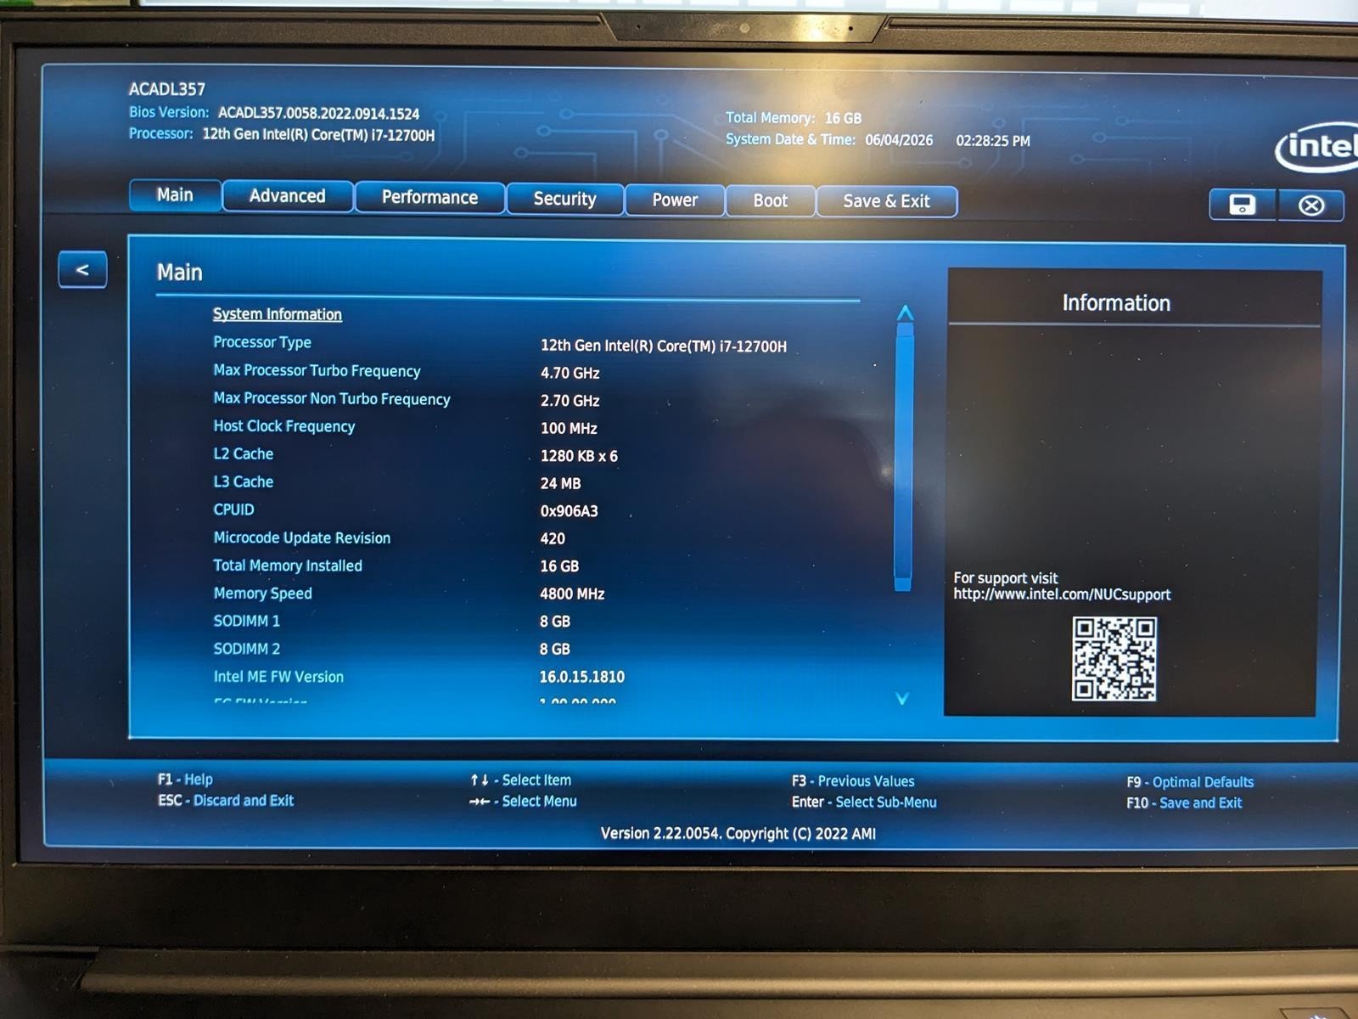Click Enter - Select Sub-Menu hint

[864, 802]
